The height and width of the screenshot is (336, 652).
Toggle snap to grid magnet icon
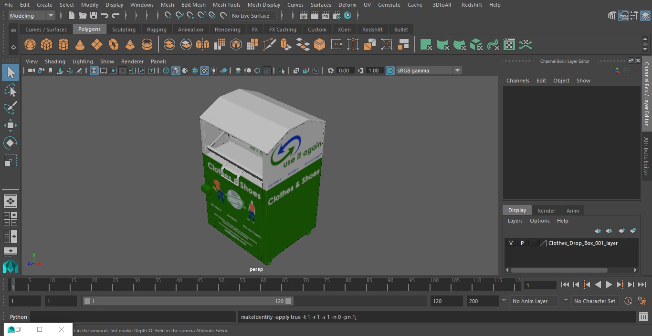coord(168,16)
